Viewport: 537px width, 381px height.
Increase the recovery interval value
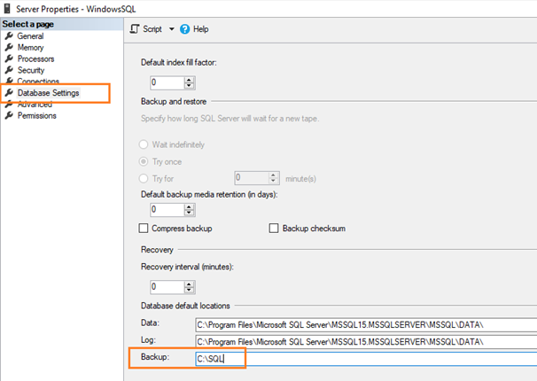coord(189,284)
